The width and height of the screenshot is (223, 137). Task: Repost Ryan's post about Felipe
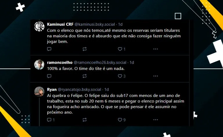click(84, 120)
